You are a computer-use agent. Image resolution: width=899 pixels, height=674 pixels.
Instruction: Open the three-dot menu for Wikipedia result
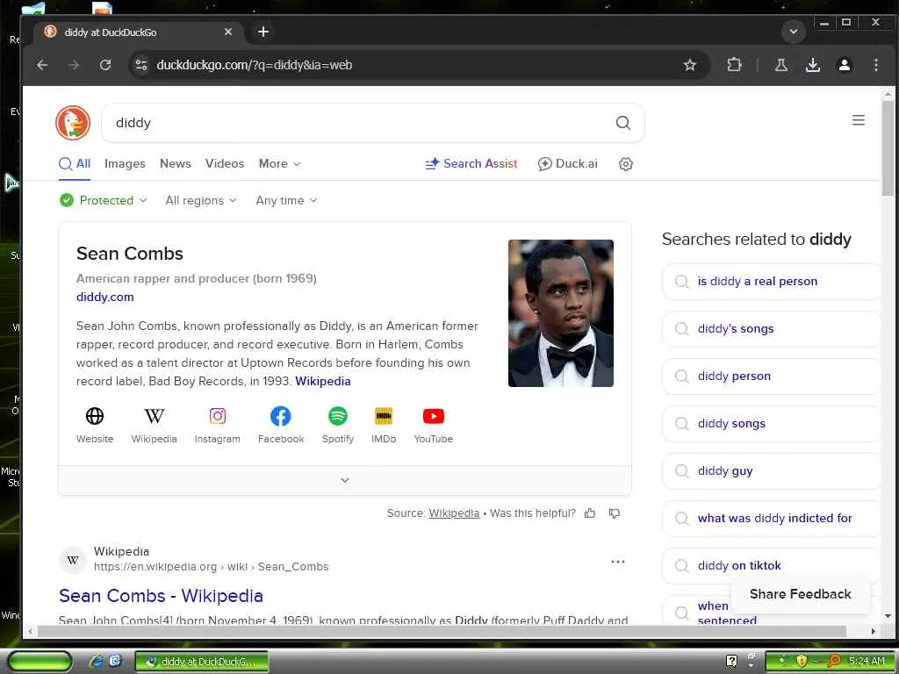(x=617, y=562)
